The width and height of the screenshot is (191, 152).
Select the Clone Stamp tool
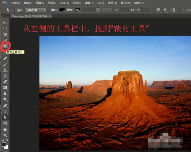(x=5, y=70)
